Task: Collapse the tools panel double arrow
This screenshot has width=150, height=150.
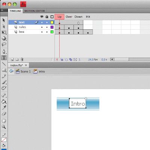Action: click(2, 10)
